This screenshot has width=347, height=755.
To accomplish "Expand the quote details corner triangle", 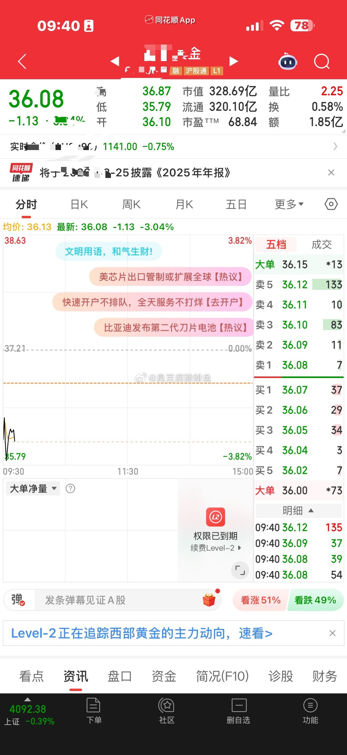I will click(343, 131).
